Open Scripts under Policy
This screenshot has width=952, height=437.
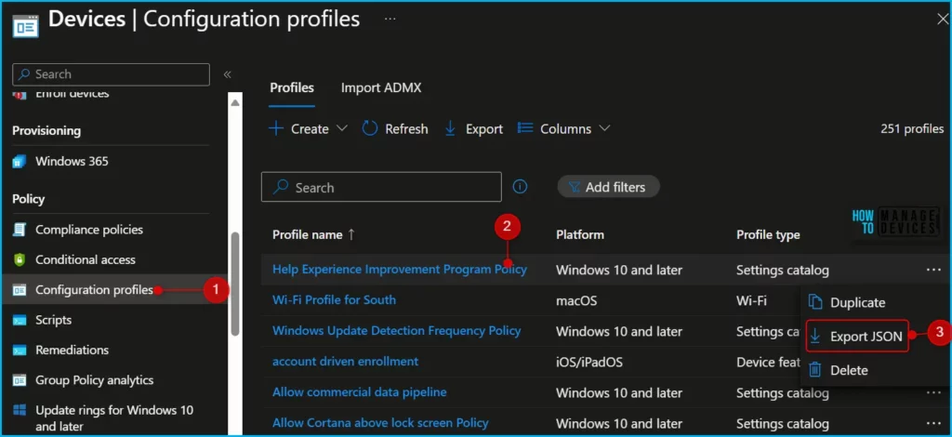53,320
